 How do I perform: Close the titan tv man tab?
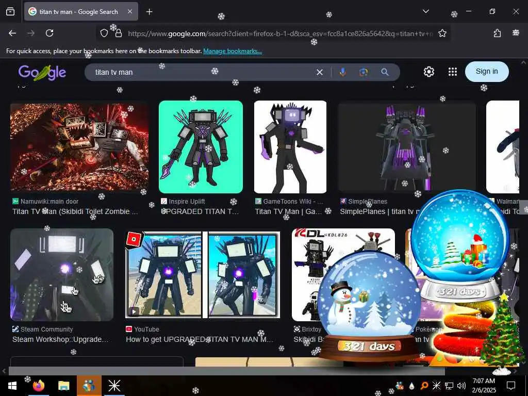(x=130, y=12)
